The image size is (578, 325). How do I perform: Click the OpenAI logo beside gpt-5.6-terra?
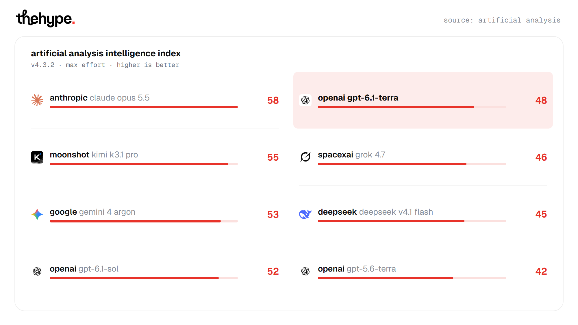pos(305,271)
